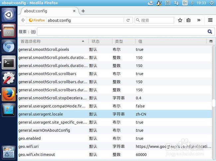Sort by 首选项名称 column header
This screenshot has height=161, width=216.
point(53,41)
